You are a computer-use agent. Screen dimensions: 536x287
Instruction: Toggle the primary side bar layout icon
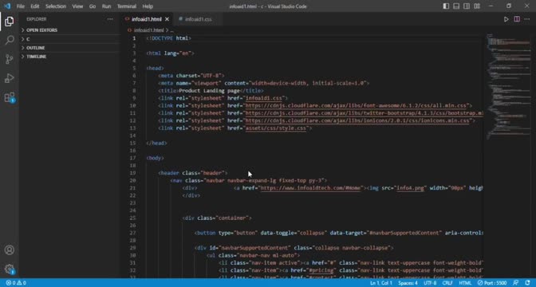[x=446, y=6]
